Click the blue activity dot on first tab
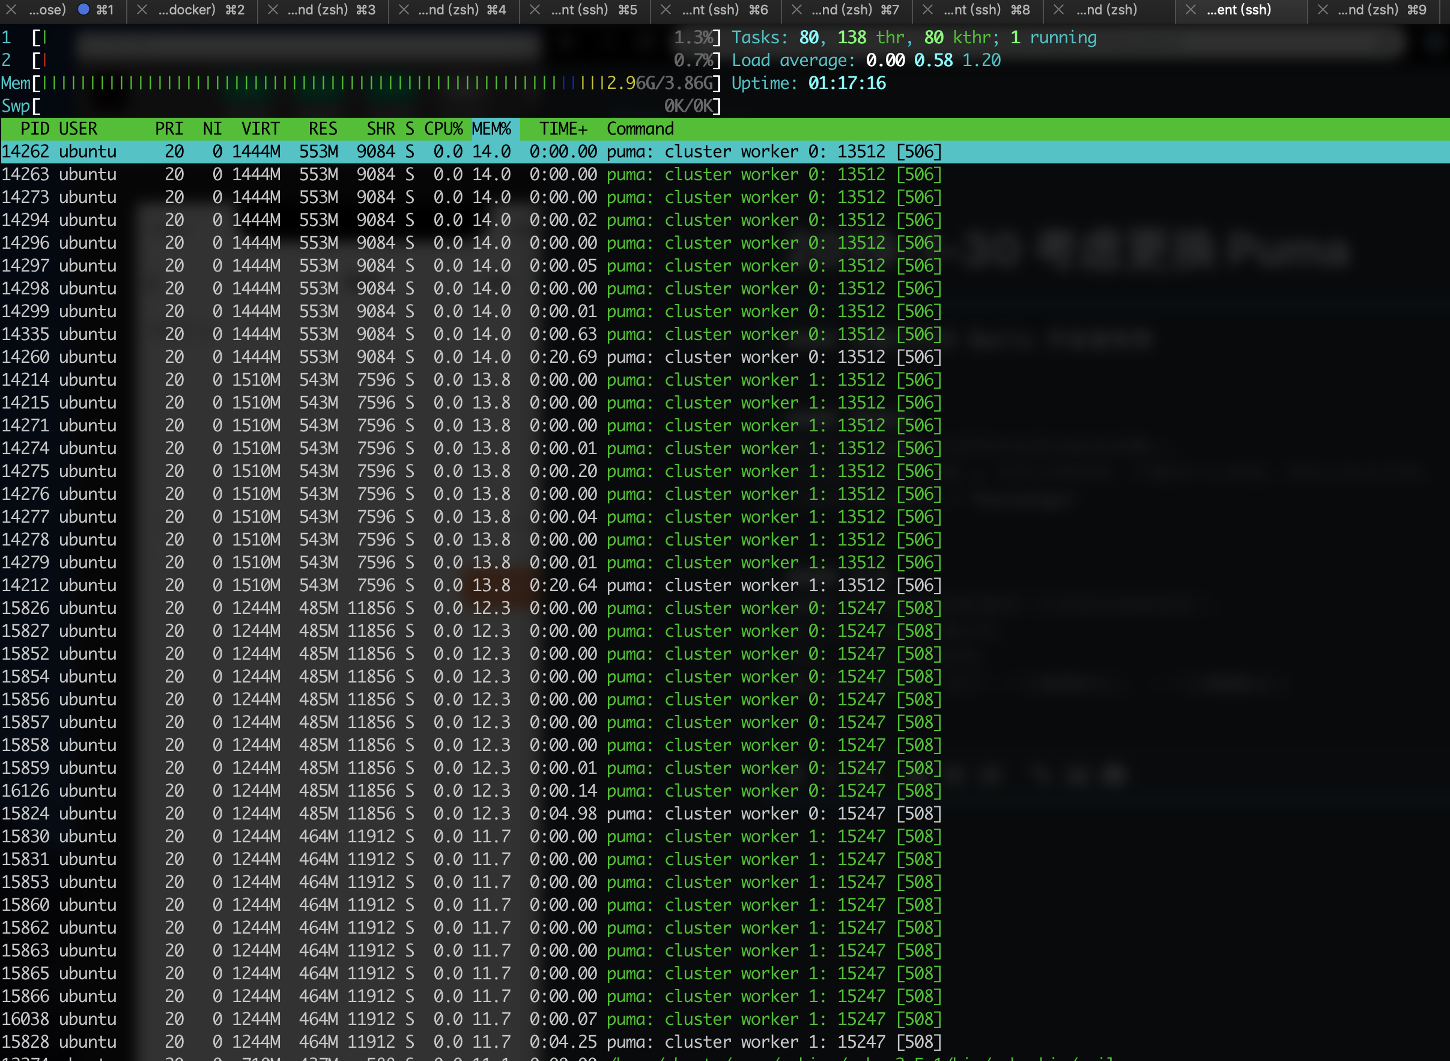The width and height of the screenshot is (1450, 1061). click(x=83, y=10)
